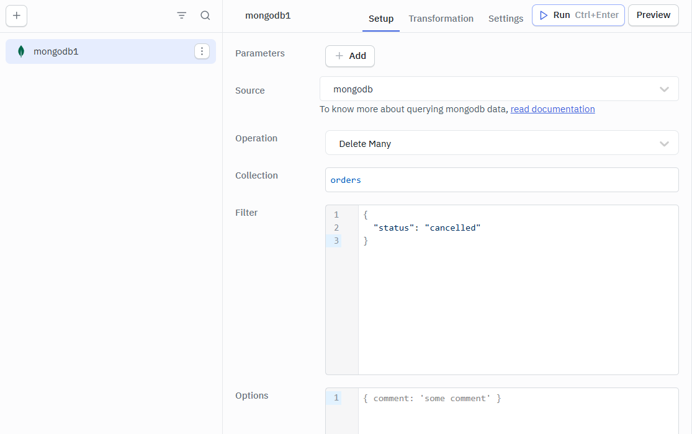The width and height of the screenshot is (692, 434).
Task: Click the mongodb1 query name in the header
Action: (267, 15)
